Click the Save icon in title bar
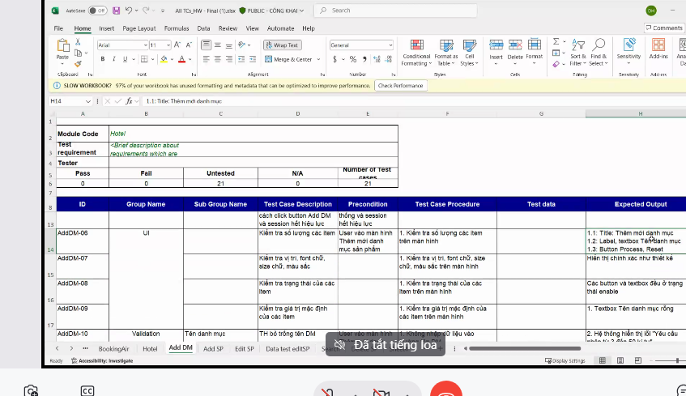The image size is (686, 396). [117, 11]
